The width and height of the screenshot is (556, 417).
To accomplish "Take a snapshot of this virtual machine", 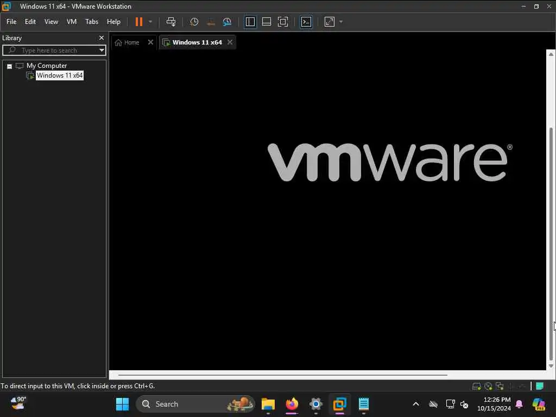I will [194, 22].
